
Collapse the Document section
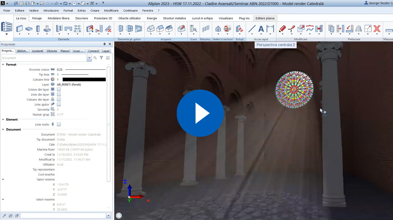3,129
